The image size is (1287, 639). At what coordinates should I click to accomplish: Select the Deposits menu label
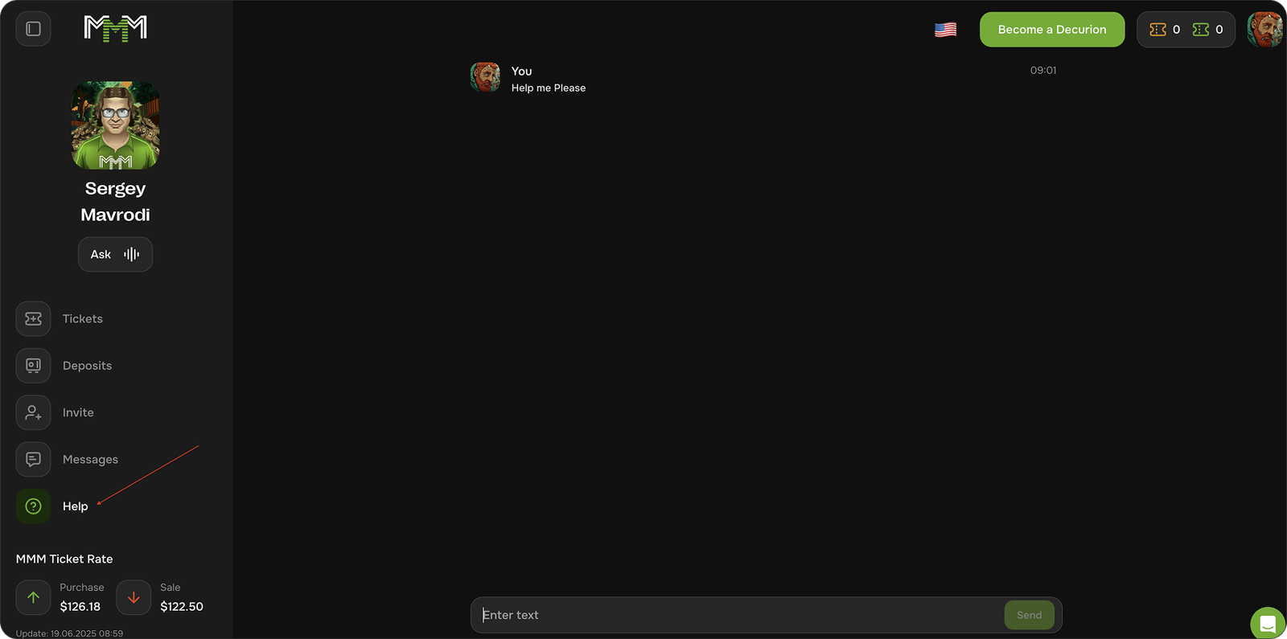click(x=87, y=366)
